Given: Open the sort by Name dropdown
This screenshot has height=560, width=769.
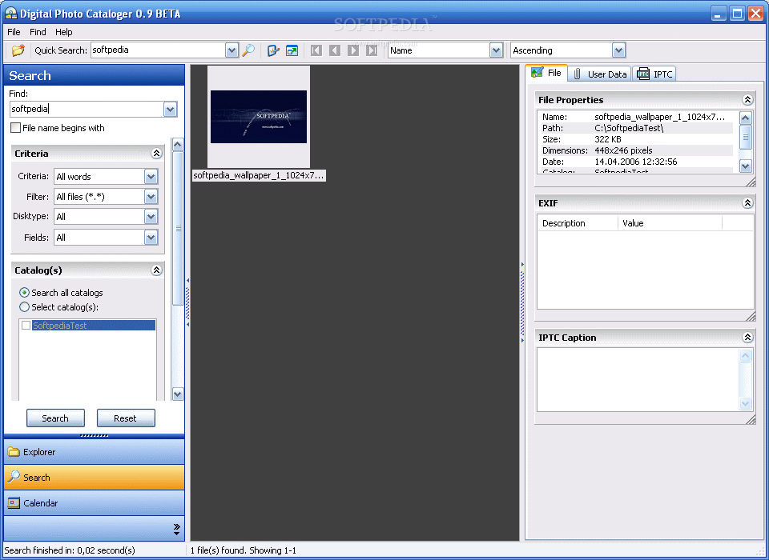Looking at the screenshot, I should [x=496, y=50].
